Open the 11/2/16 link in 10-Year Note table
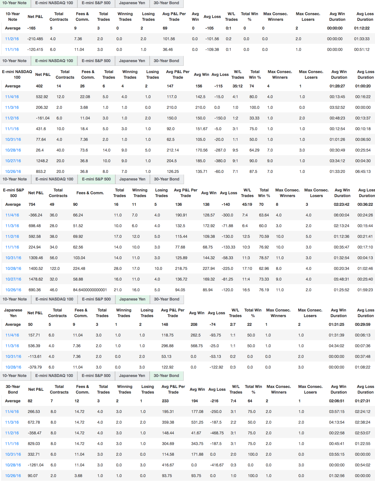375x481 pixels. (12, 39)
